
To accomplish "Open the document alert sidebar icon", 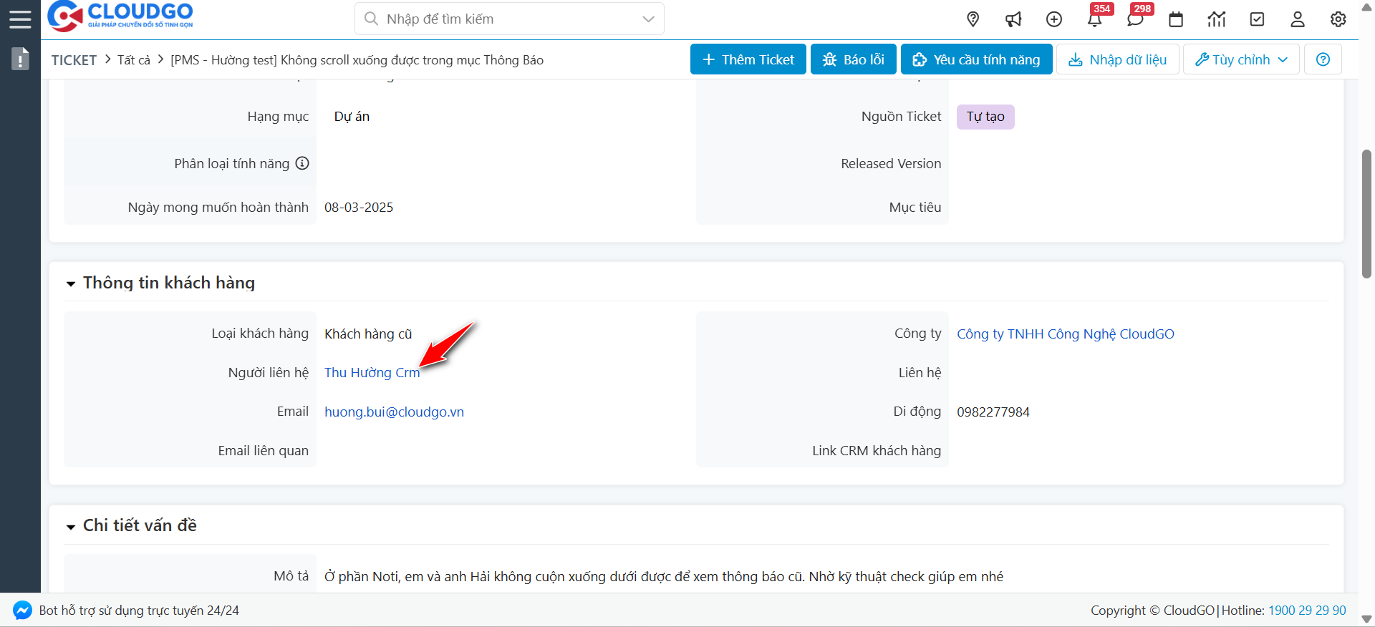I will click(20, 59).
